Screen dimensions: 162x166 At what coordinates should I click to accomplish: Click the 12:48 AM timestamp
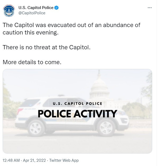pos(11,160)
